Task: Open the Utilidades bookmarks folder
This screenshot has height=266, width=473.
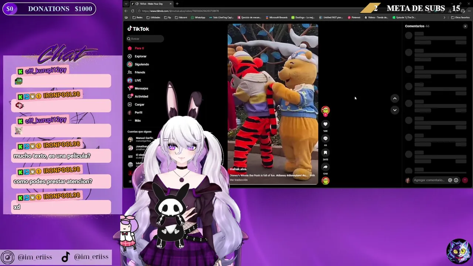Action: tap(153, 17)
